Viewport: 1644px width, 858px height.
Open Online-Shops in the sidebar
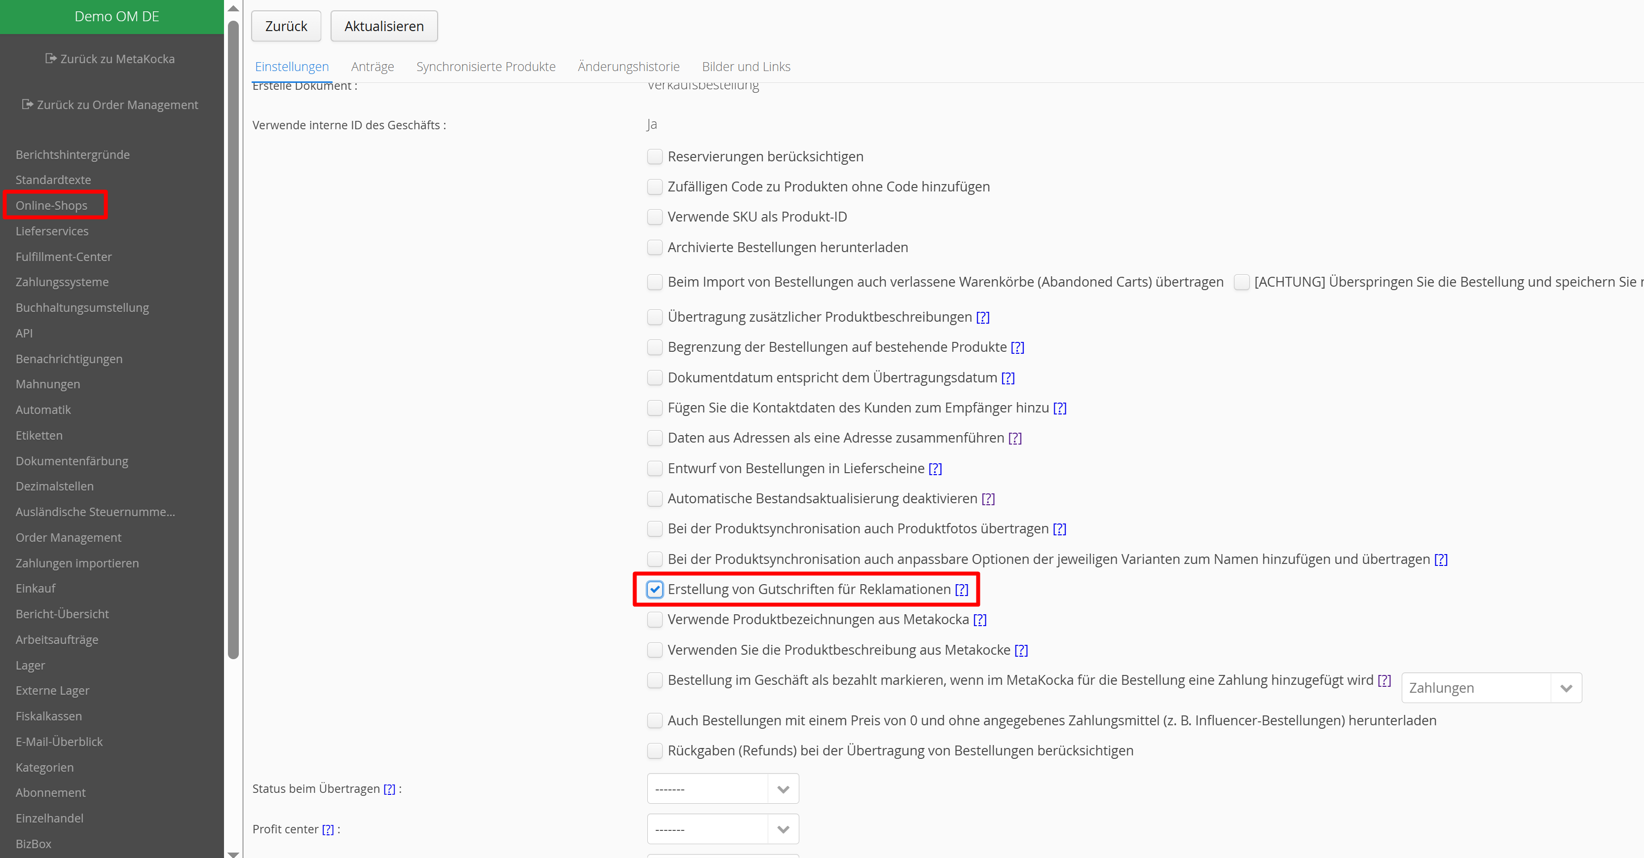[52, 206]
